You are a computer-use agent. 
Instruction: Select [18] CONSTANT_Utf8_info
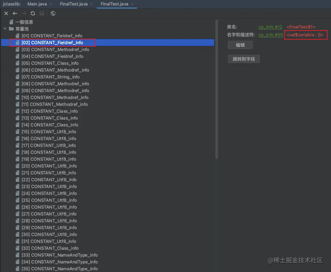49,152
